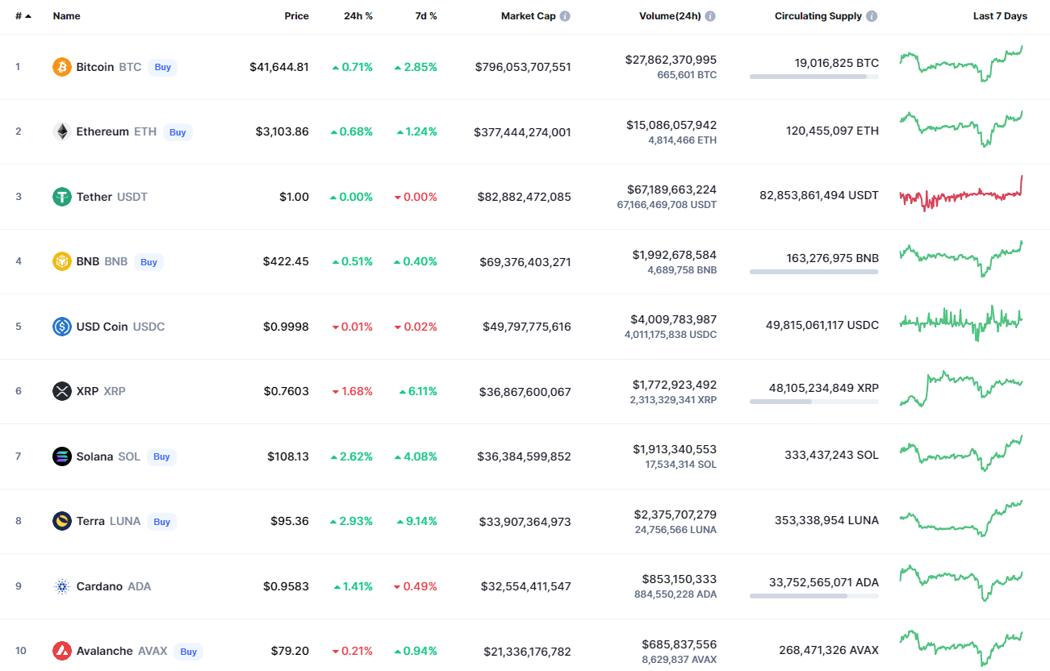Sort table by Price column
This screenshot has height=671, width=1050.
pyautogui.click(x=296, y=16)
